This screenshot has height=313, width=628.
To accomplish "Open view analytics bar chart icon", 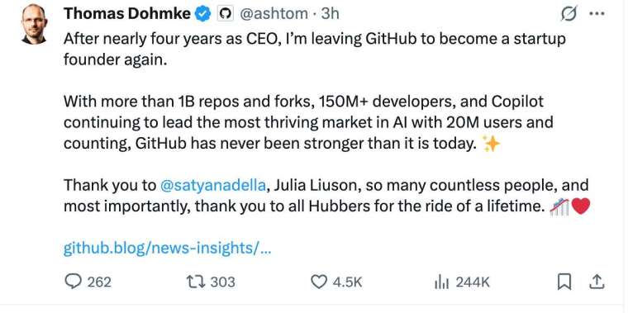I will (442, 282).
